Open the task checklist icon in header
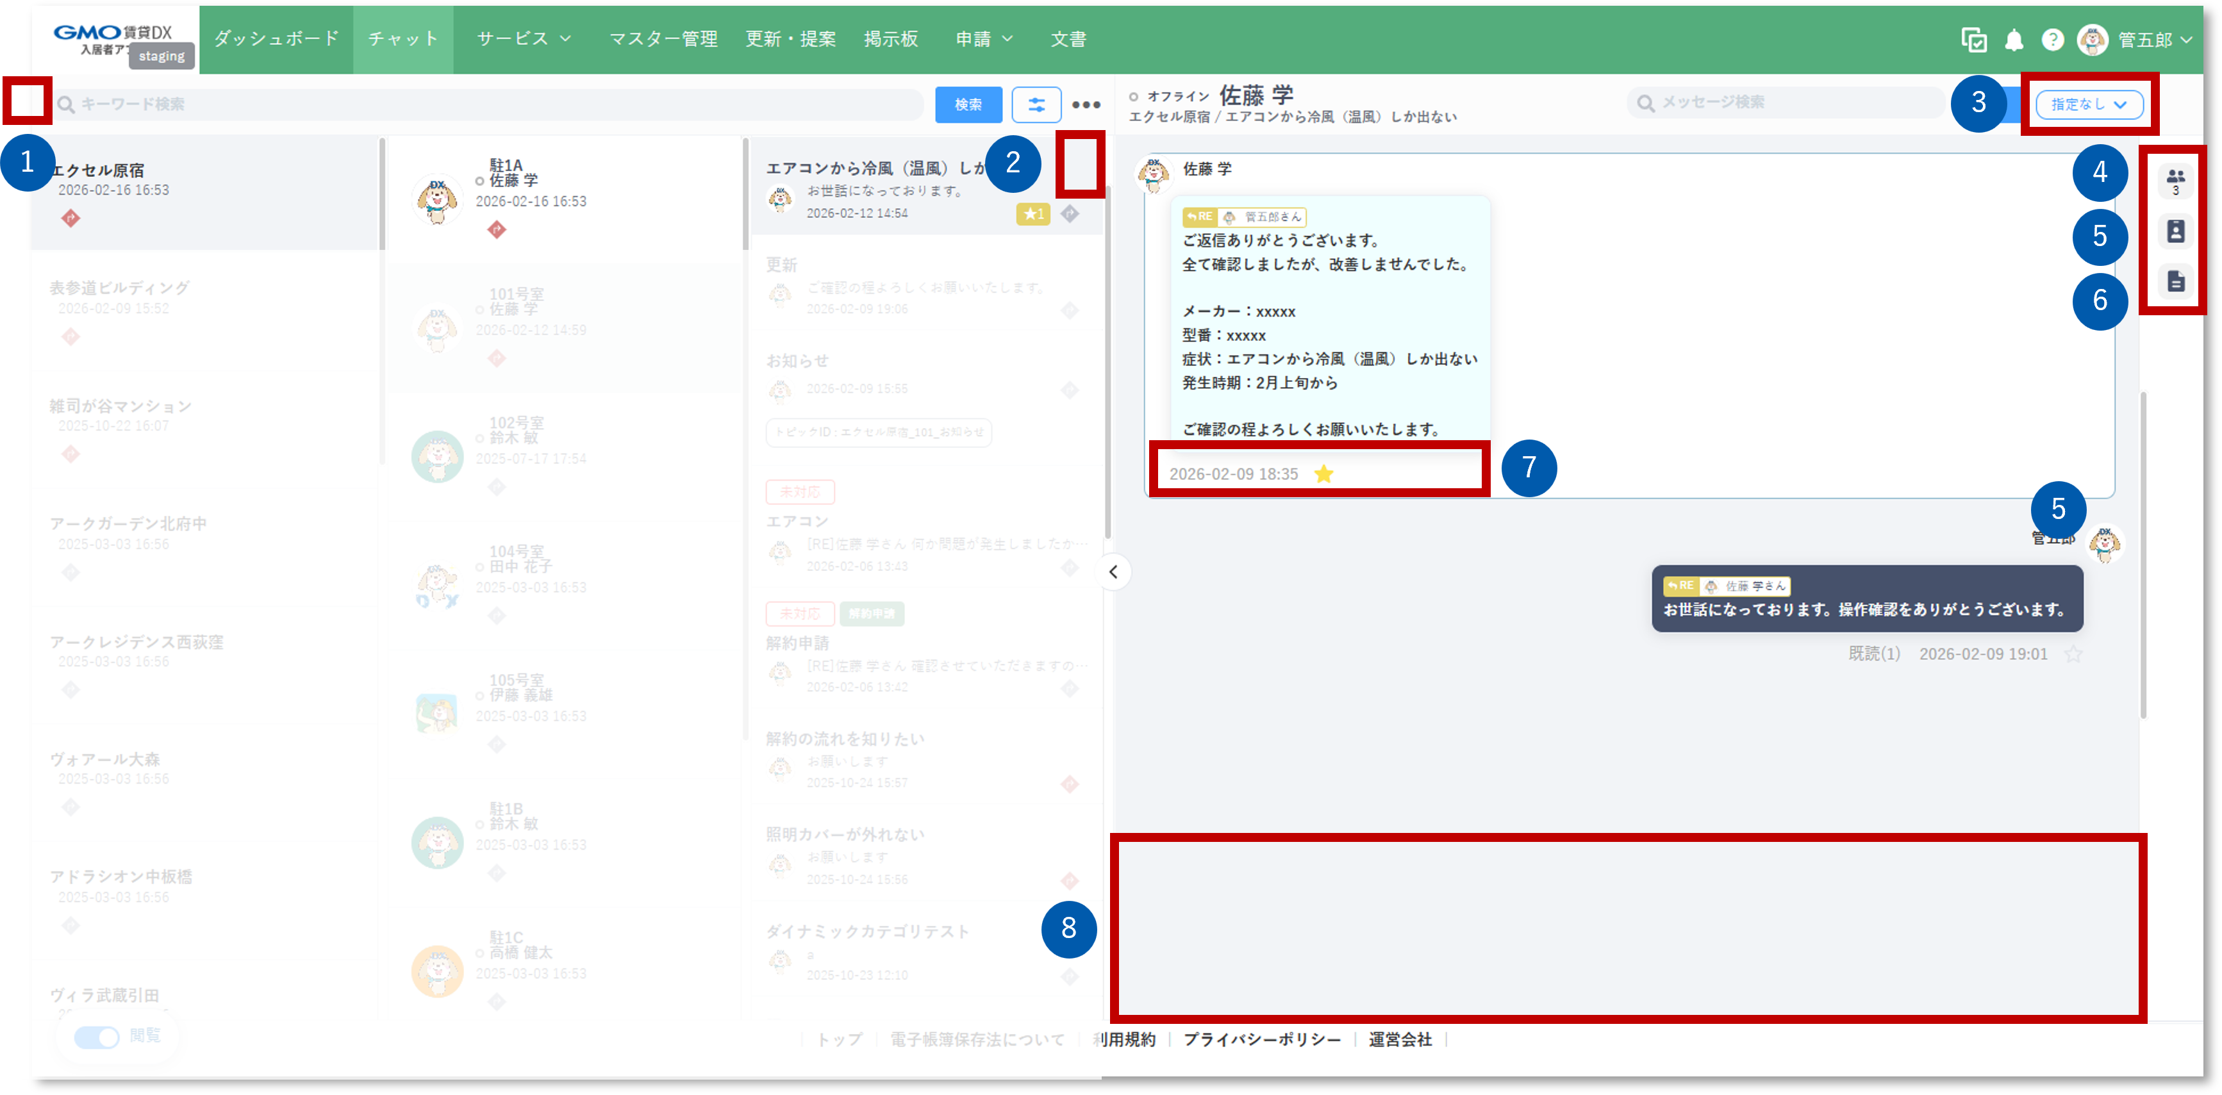This screenshot has height=1095, width=2222. 1975,39
